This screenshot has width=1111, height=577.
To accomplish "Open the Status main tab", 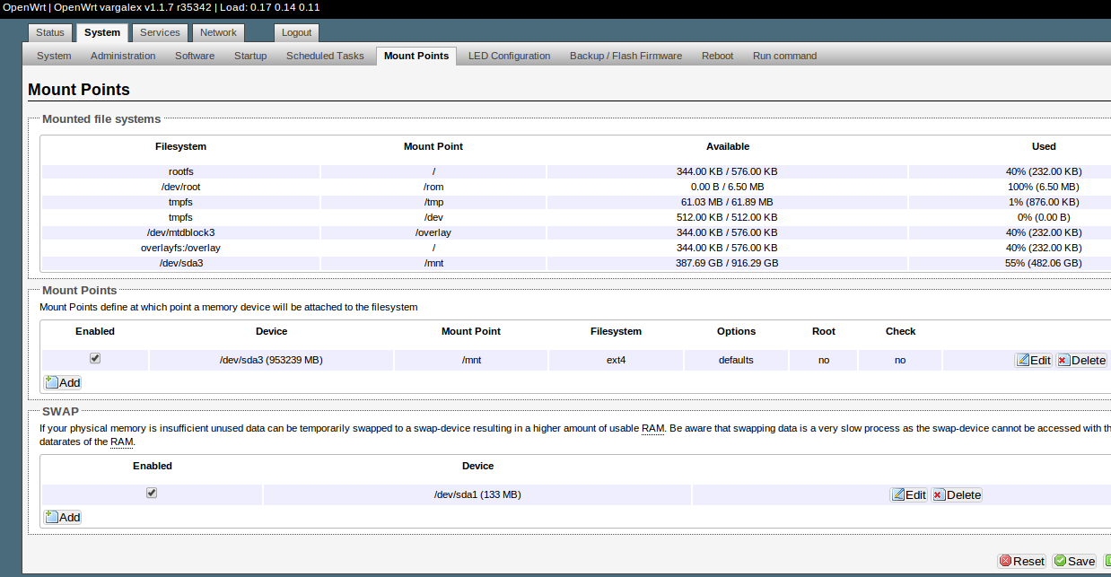I will 50,32.
